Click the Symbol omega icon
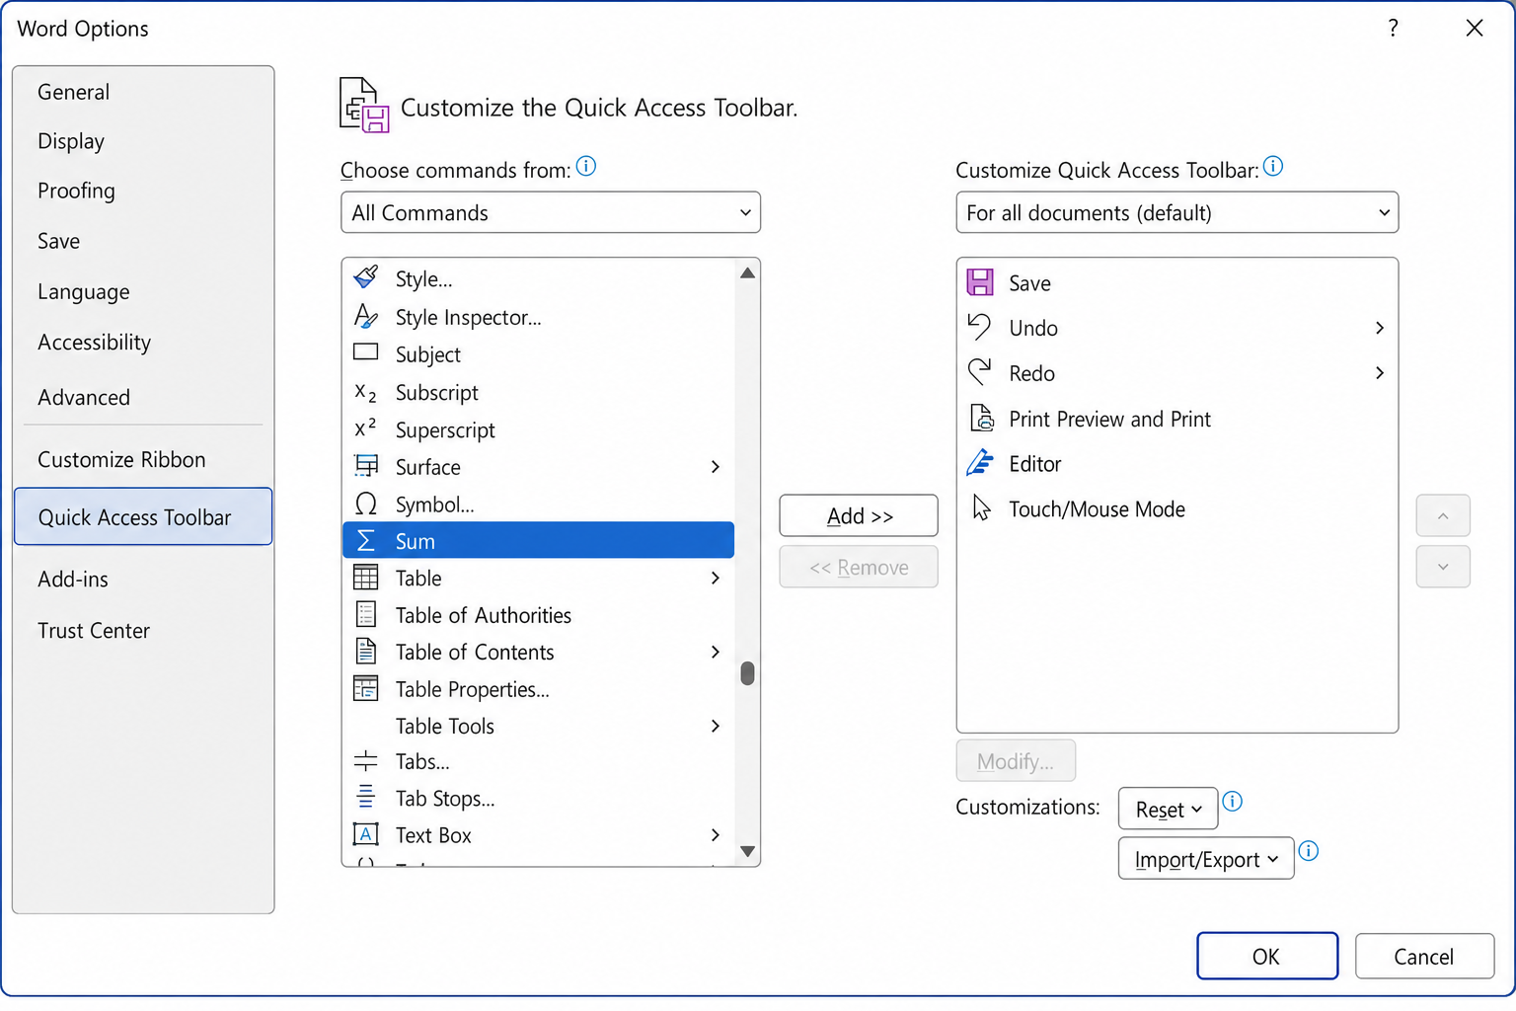The width and height of the screenshot is (1516, 1011). [x=366, y=504]
